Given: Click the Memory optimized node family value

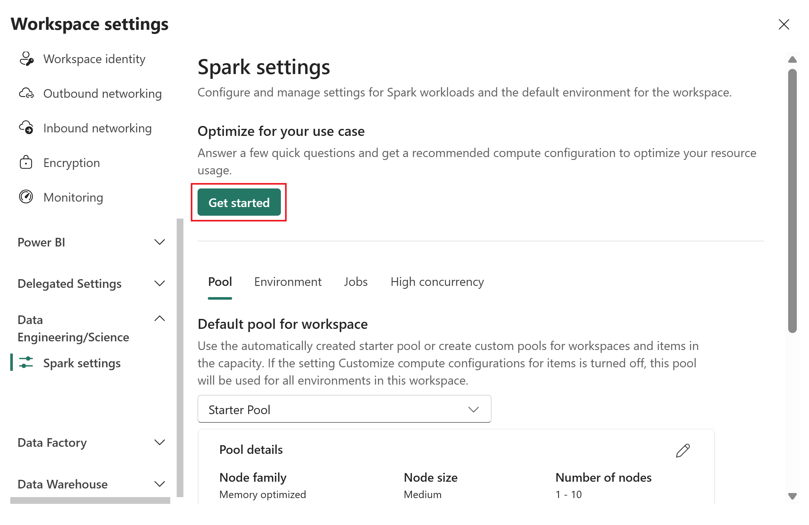Looking at the screenshot, I should click(262, 495).
